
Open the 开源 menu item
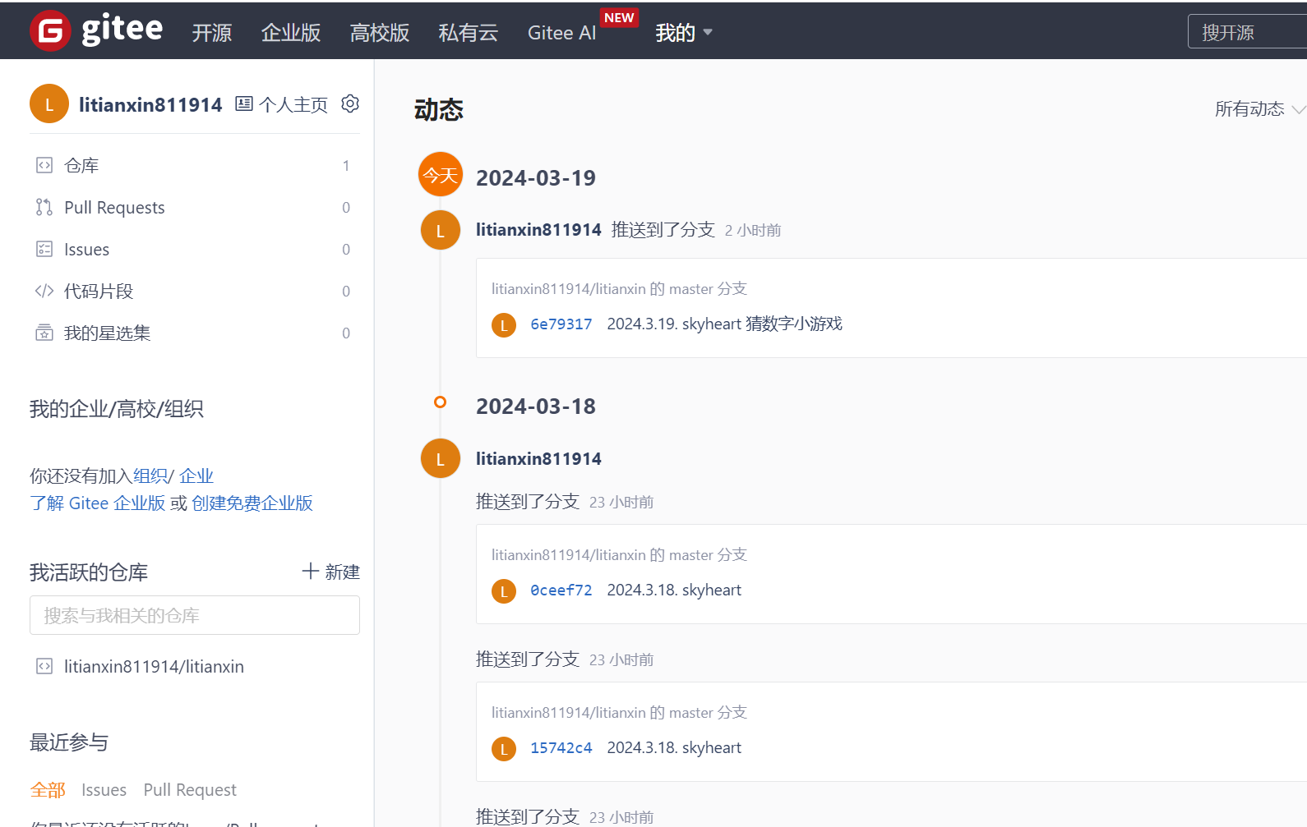(212, 32)
